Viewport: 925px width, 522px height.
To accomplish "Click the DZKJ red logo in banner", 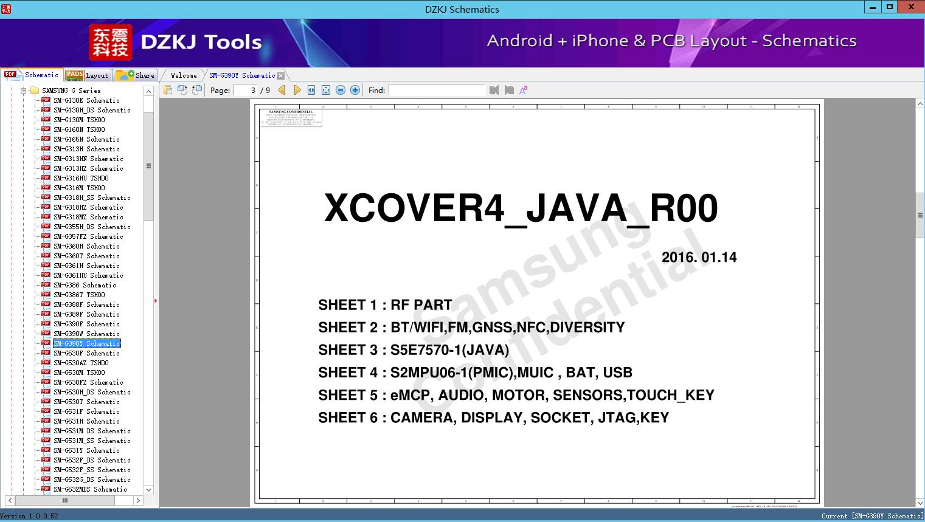I will click(x=111, y=43).
